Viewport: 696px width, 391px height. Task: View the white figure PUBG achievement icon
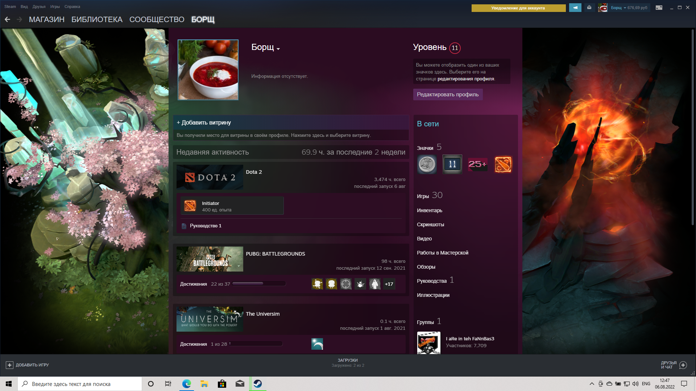(375, 284)
